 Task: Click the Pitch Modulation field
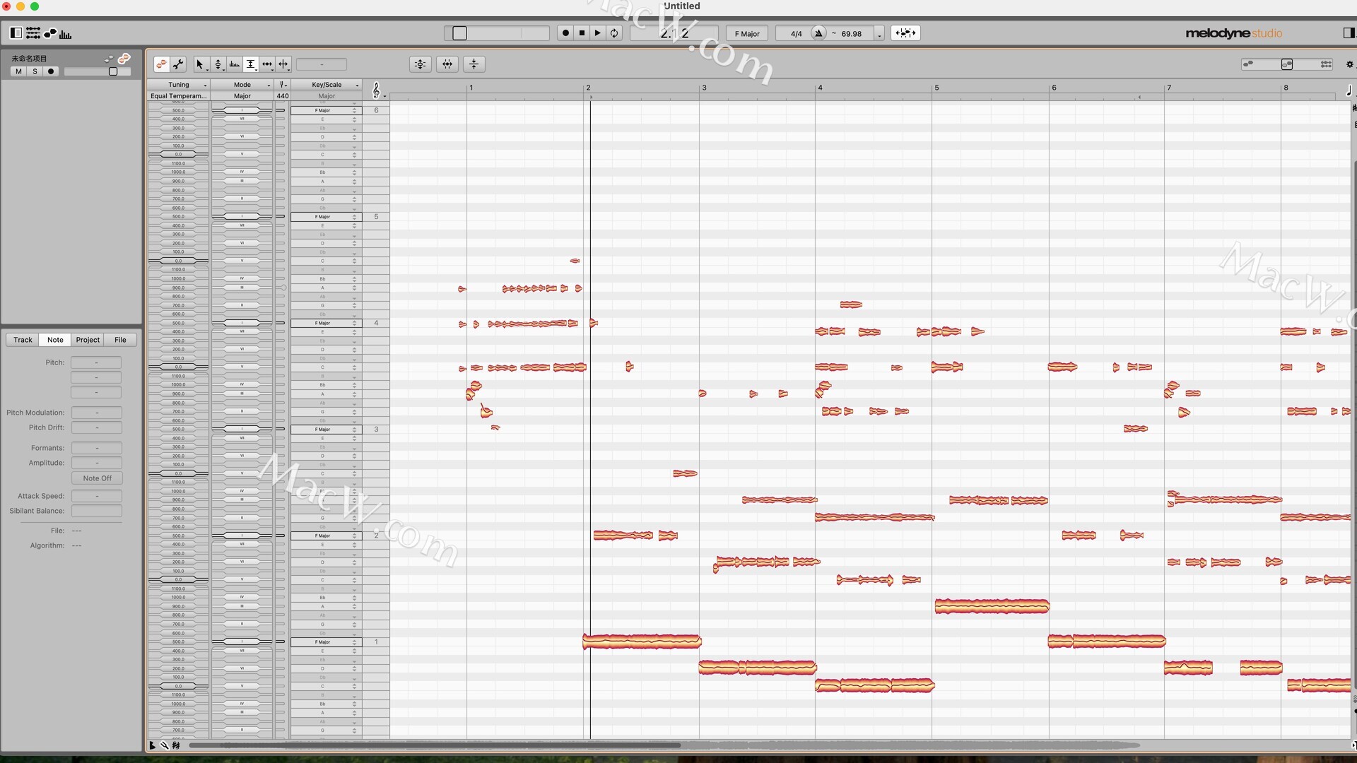point(97,413)
